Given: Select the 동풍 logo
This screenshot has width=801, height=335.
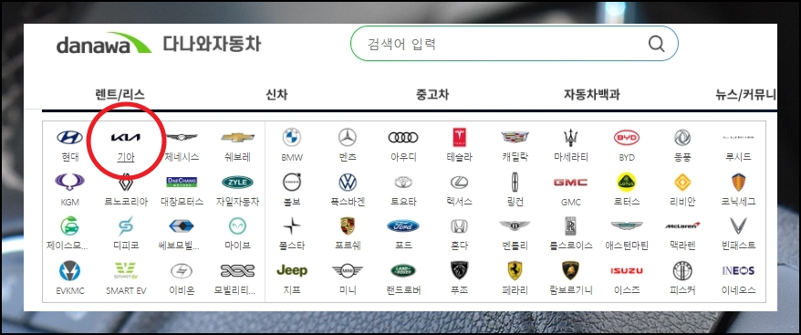Looking at the screenshot, I should tap(682, 137).
